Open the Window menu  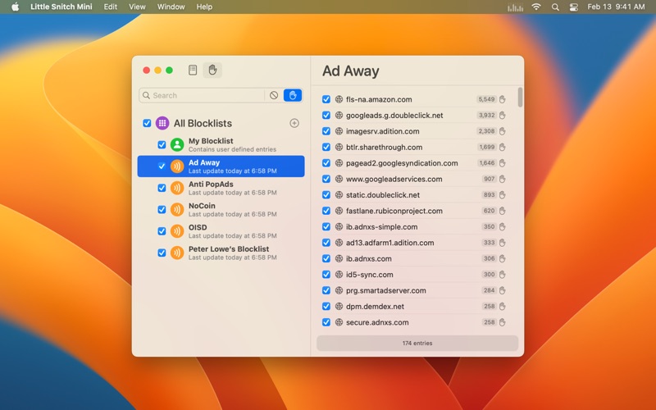click(x=171, y=7)
